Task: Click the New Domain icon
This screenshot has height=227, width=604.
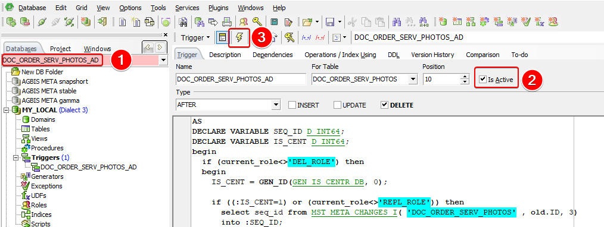Action: click(x=443, y=21)
